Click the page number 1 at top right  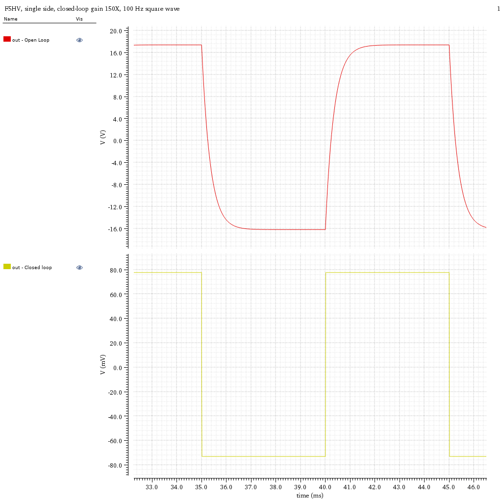(499, 9)
